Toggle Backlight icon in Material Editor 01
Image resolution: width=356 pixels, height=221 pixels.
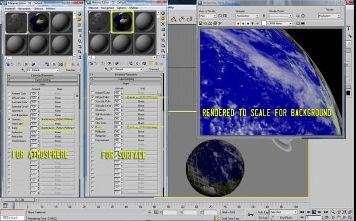80,20
